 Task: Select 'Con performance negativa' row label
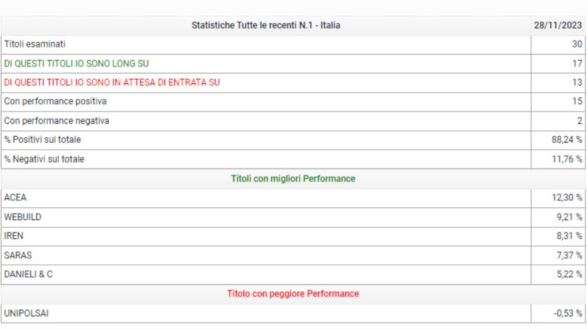tap(56, 121)
